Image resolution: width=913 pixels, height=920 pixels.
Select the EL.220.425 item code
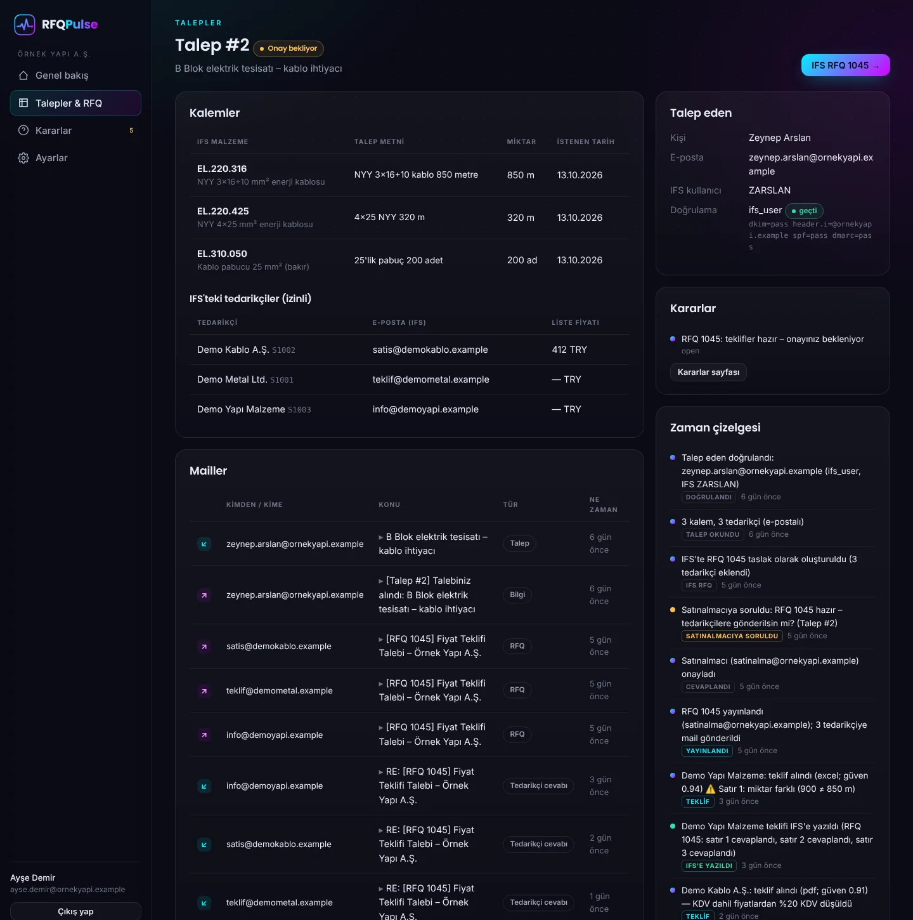223,211
